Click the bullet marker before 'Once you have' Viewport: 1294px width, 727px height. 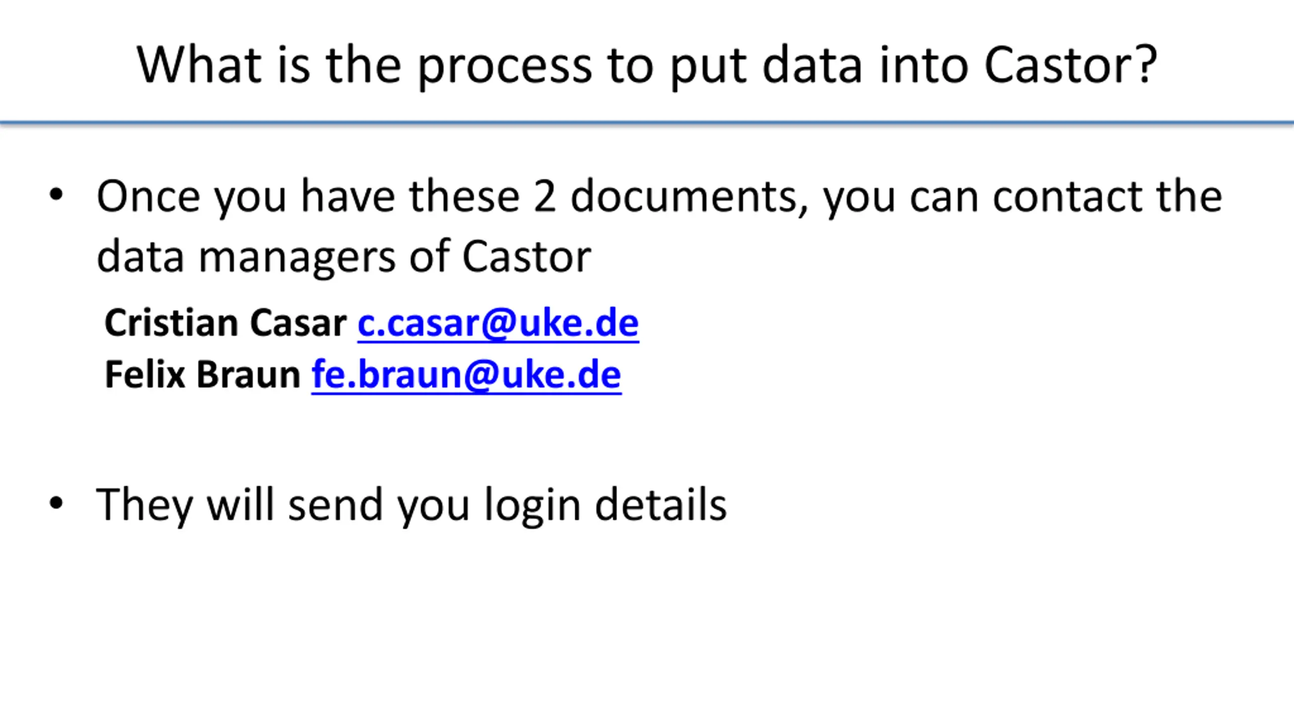[56, 195]
